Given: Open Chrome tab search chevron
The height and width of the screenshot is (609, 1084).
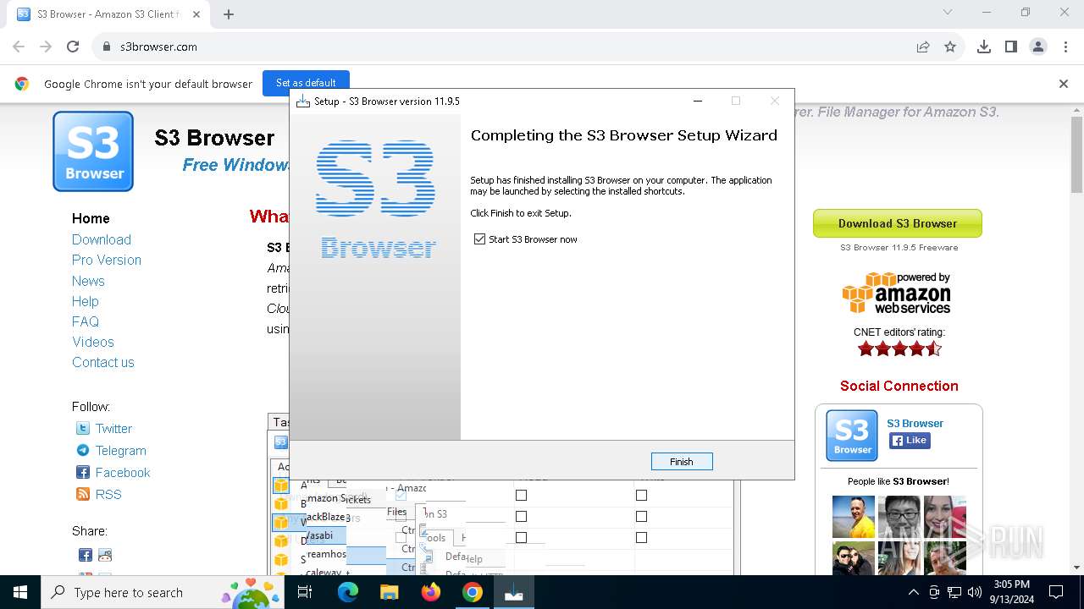Looking at the screenshot, I should click(948, 12).
